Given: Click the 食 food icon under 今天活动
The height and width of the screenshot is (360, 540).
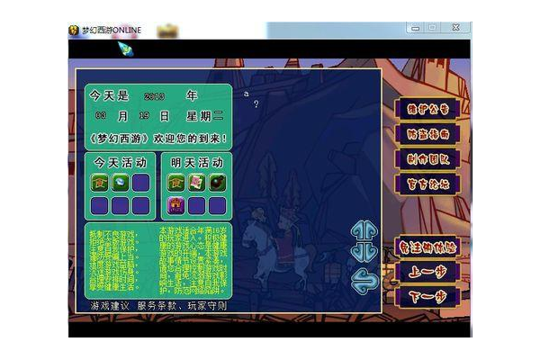Looking at the screenshot, I should (x=99, y=183).
